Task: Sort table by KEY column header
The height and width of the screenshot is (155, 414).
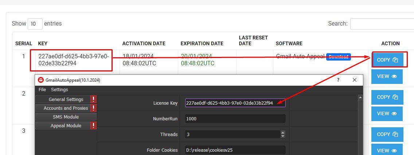Action: pos(43,43)
